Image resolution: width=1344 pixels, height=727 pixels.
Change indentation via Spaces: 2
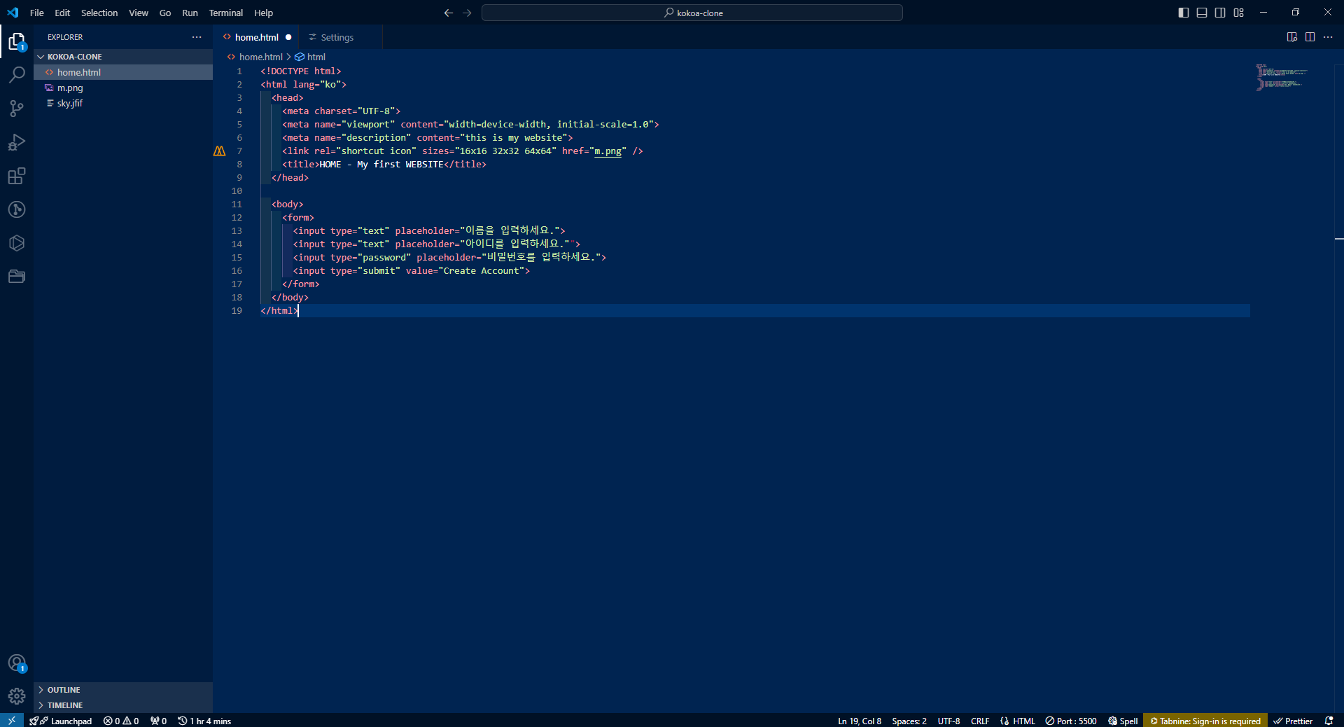click(x=909, y=721)
